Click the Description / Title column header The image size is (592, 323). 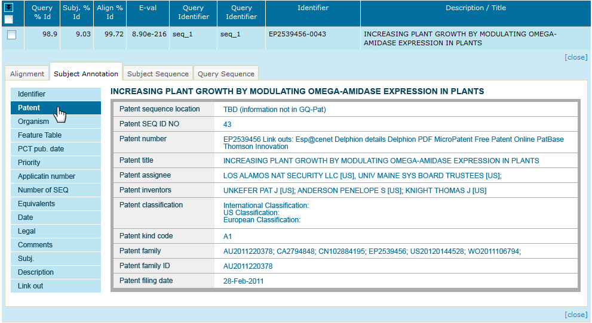[476, 13]
